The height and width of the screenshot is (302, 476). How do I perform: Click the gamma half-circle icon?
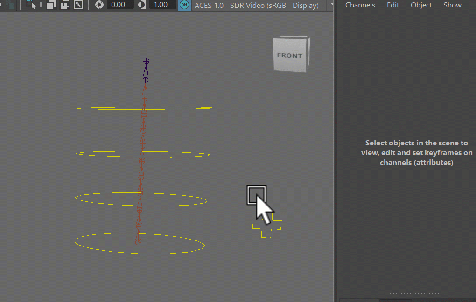pyautogui.click(x=142, y=5)
